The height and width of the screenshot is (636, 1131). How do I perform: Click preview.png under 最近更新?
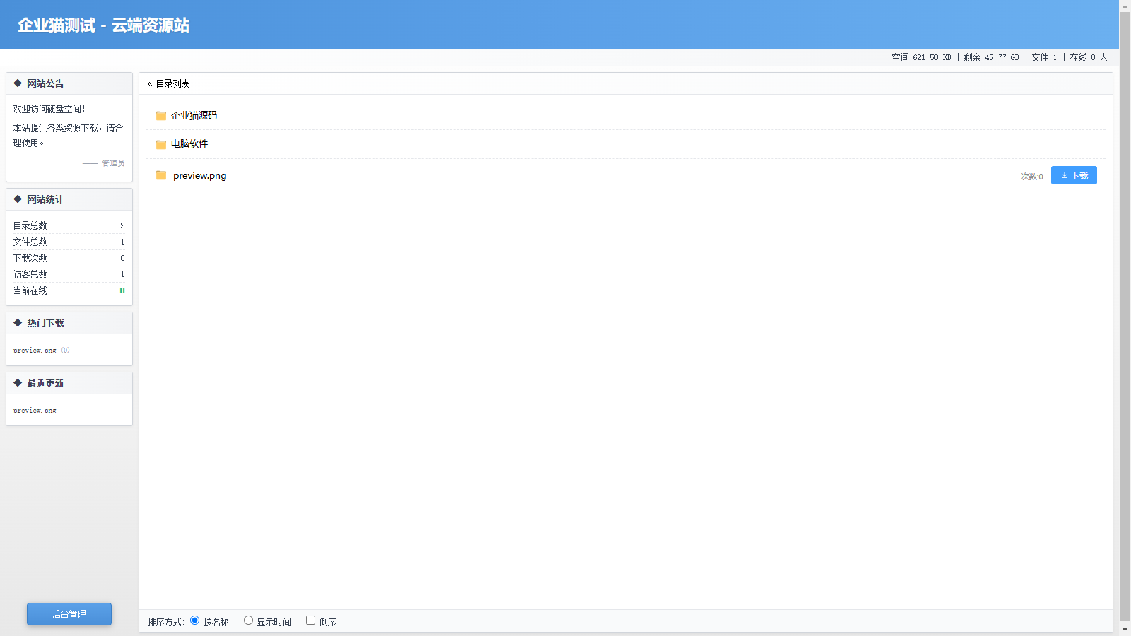pos(35,411)
